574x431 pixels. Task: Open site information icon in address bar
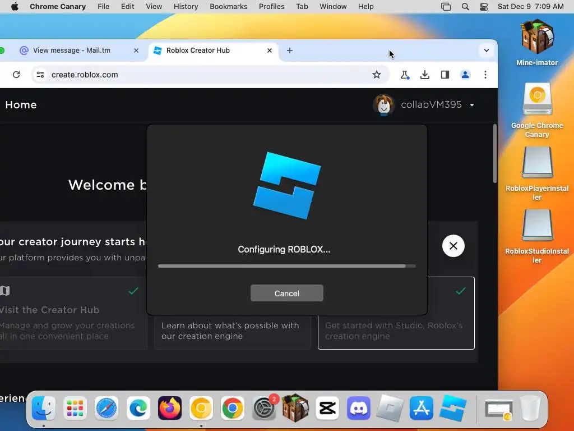coord(40,75)
